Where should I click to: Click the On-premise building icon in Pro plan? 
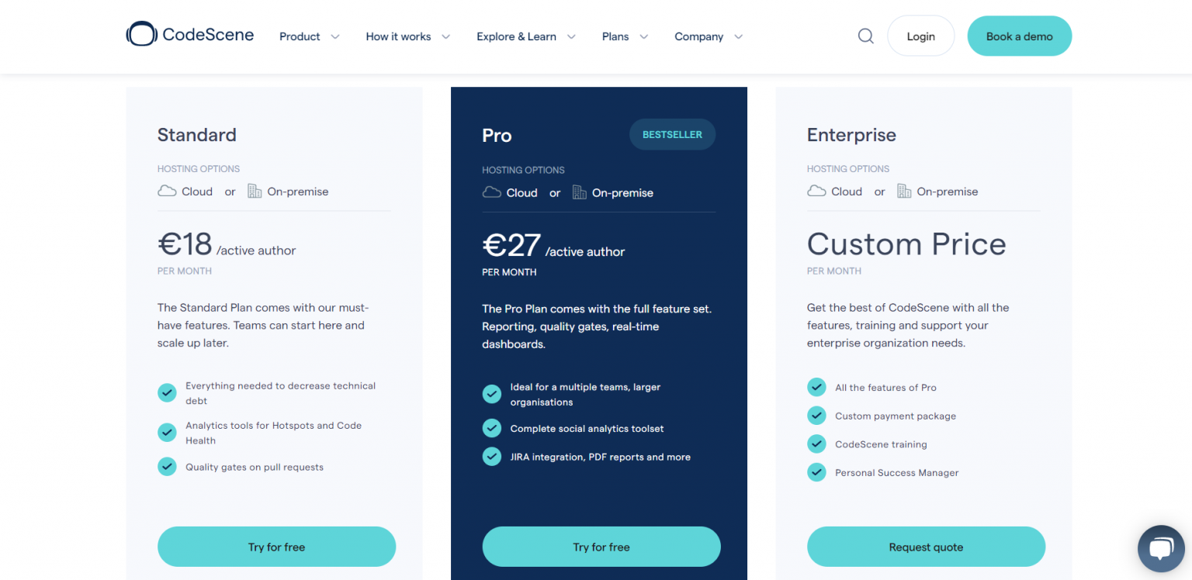(579, 192)
